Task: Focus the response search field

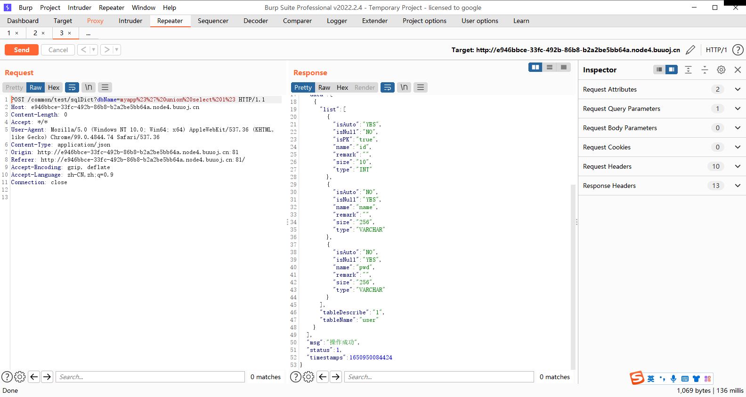Action: [439, 377]
